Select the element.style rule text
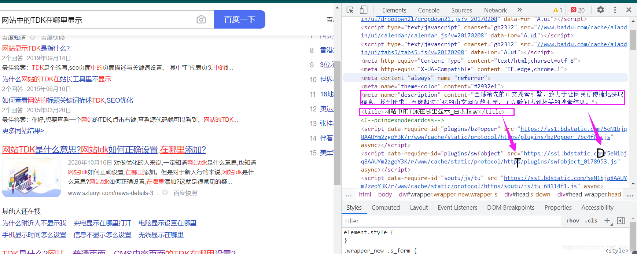 click(x=368, y=232)
